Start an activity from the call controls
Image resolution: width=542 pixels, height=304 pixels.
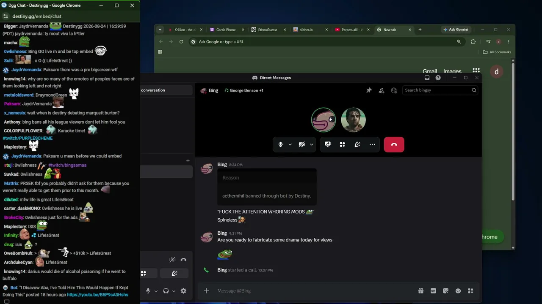(342, 144)
